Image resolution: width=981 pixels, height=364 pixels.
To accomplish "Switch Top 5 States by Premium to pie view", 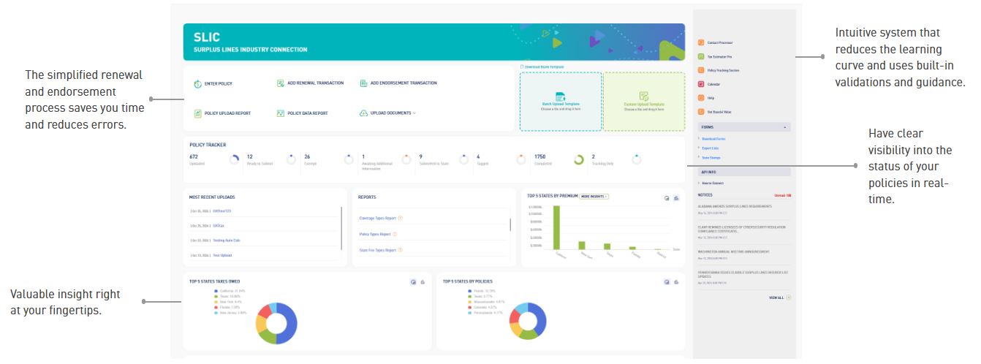I will pos(667,198).
